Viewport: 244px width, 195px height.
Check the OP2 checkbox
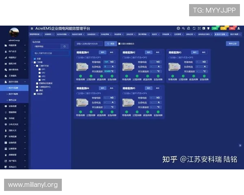[40, 73]
